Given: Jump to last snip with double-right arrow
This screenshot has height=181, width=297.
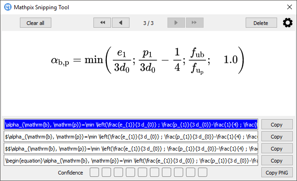Looking at the screenshot, I should click(194, 23).
